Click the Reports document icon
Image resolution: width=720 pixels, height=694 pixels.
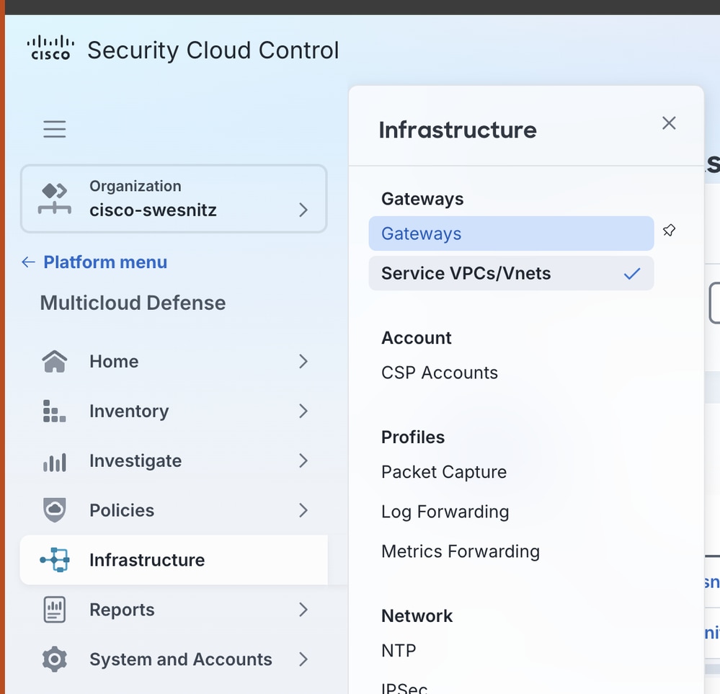tap(55, 610)
